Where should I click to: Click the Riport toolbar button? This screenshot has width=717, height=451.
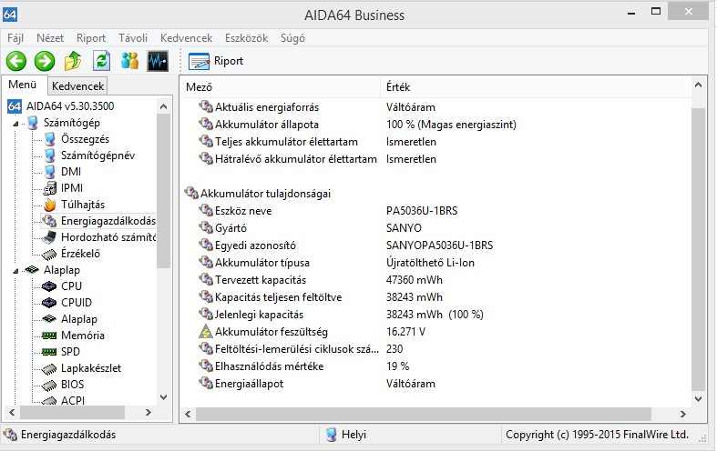click(217, 61)
